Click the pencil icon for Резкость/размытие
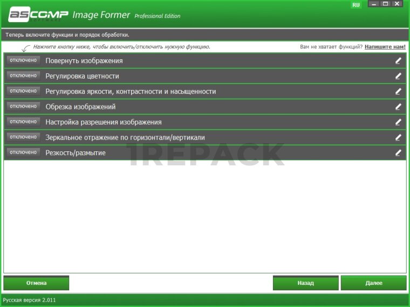The width and height of the screenshot is (410, 307). pyautogui.click(x=398, y=153)
